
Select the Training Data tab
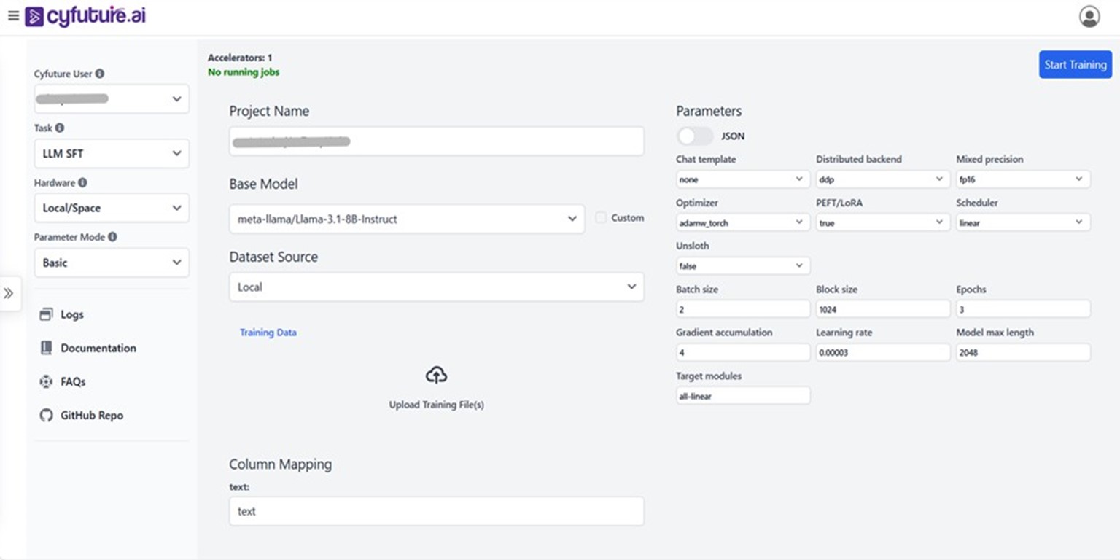point(268,332)
